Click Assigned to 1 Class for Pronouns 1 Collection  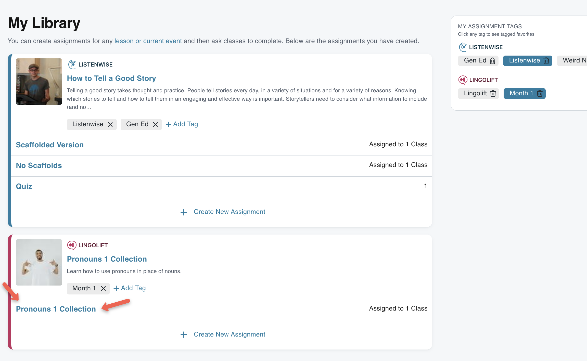coord(398,308)
